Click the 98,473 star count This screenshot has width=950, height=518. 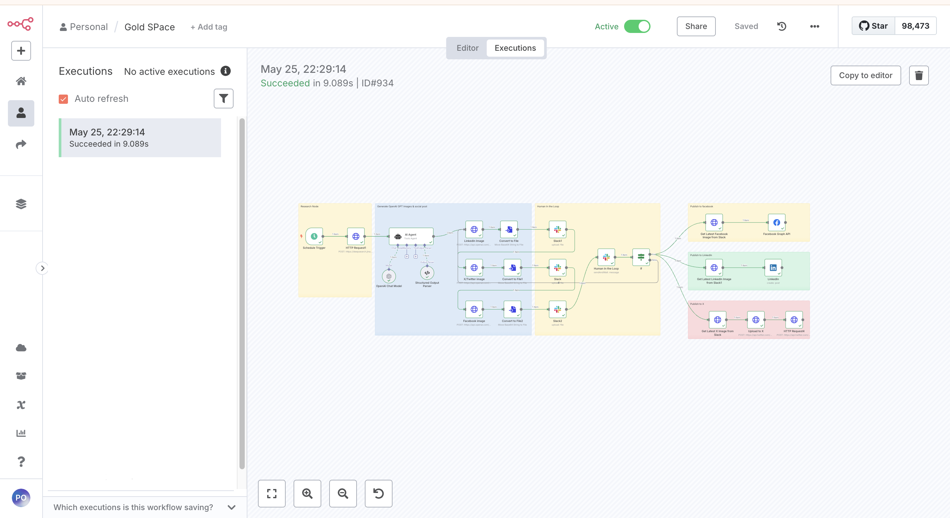[x=915, y=26]
